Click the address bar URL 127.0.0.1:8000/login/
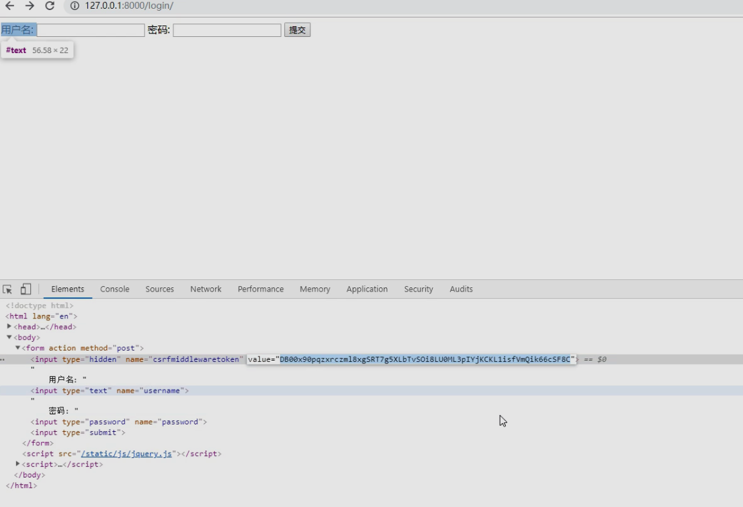Image resolution: width=743 pixels, height=507 pixels. pos(129,5)
